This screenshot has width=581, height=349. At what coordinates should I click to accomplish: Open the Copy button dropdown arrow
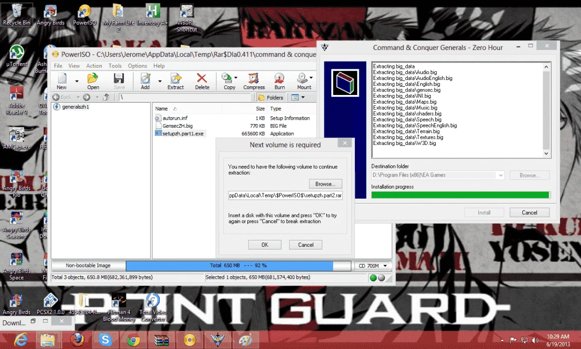click(x=236, y=78)
